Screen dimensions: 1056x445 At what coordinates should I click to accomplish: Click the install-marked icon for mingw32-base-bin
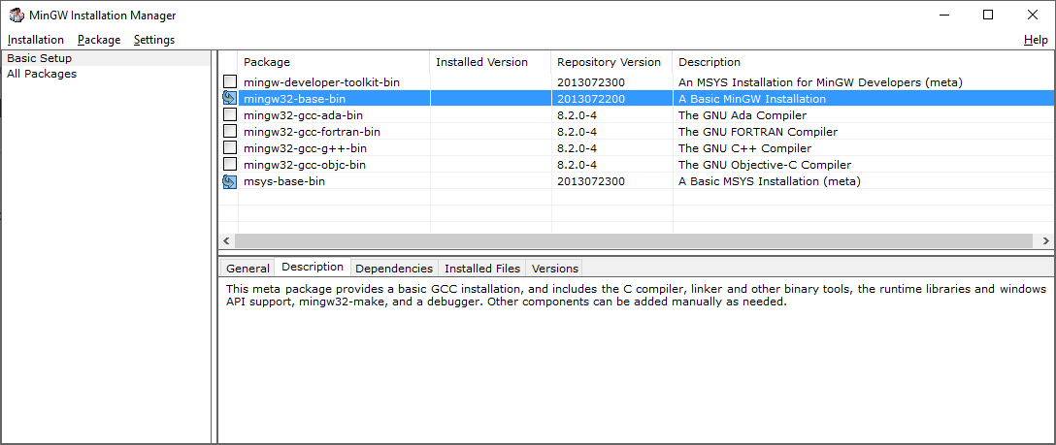coord(230,99)
